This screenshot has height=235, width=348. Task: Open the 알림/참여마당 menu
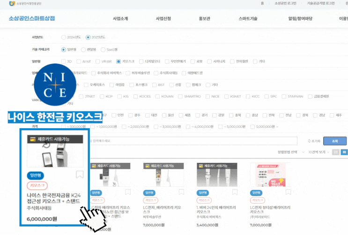(300, 19)
